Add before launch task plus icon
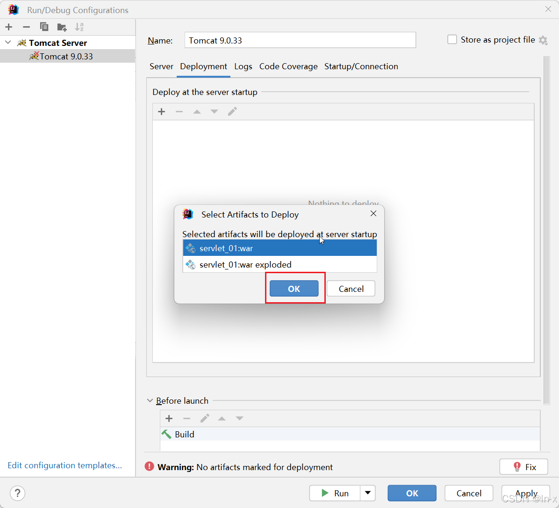559x508 pixels. click(169, 419)
